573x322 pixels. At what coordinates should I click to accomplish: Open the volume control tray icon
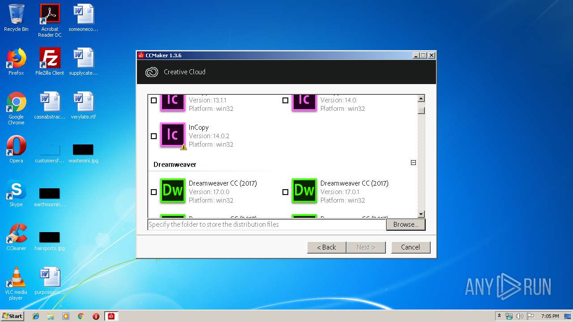pyautogui.click(x=520, y=316)
